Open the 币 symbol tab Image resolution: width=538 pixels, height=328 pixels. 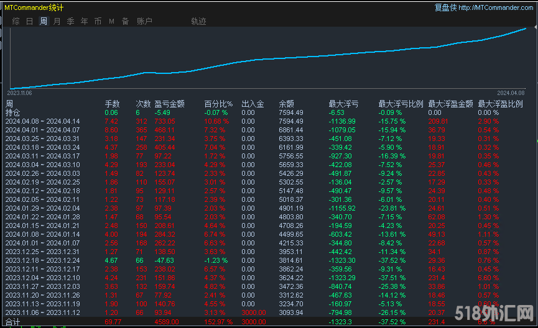[x=98, y=21]
